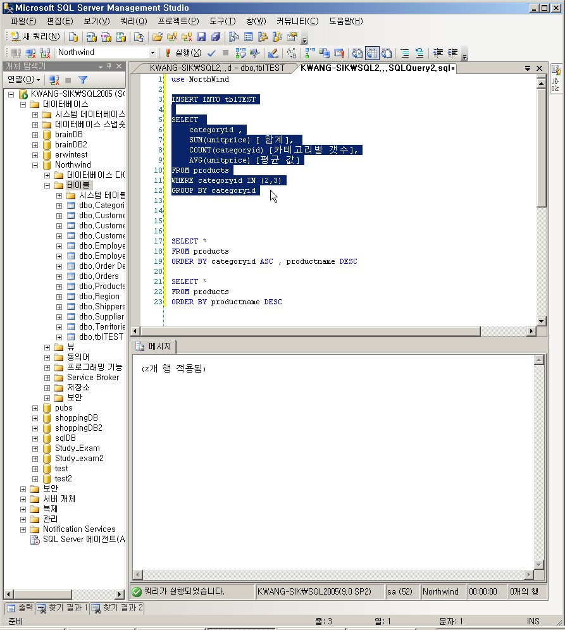The height and width of the screenshot is (630, 565).
Task: Click the Display Estimated Execution Plan icon
Action: click(240, 52)
